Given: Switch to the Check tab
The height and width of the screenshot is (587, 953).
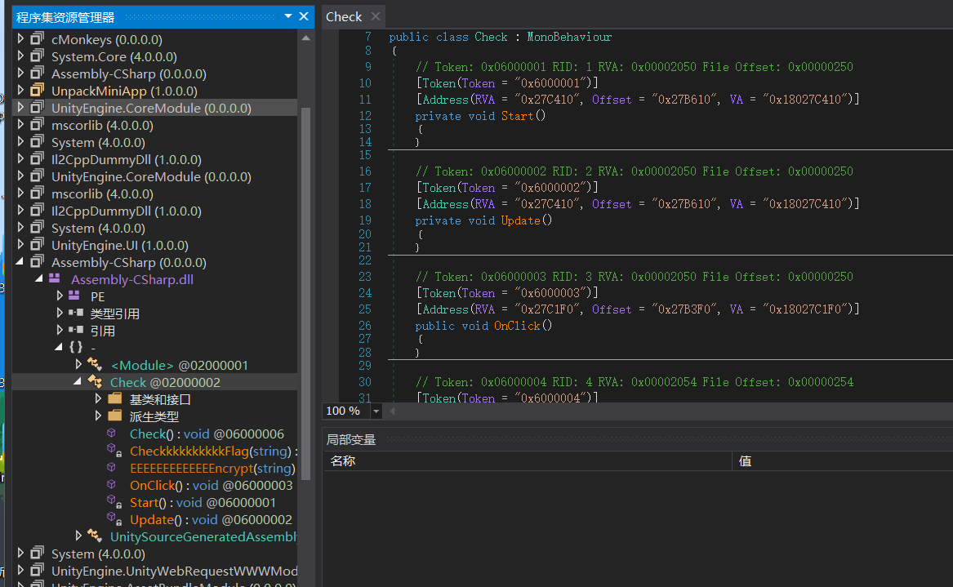Looking at the screenshot, I should click(344, 16).
